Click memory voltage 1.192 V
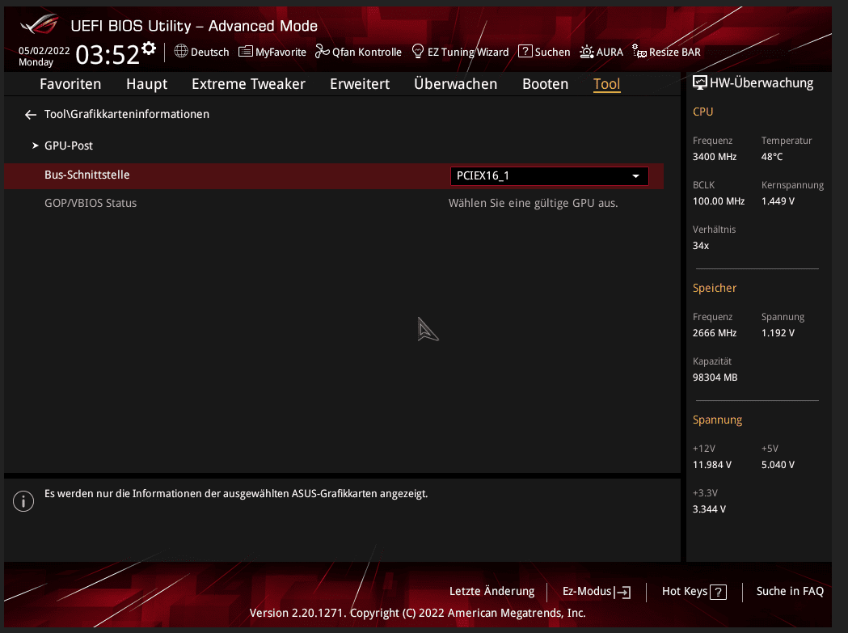This screenshot has width=848, height=633. tap(778, 333)
